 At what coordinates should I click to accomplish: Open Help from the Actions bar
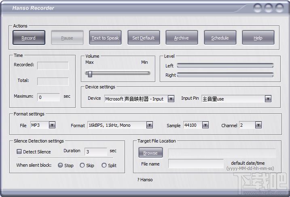(258, 38)
